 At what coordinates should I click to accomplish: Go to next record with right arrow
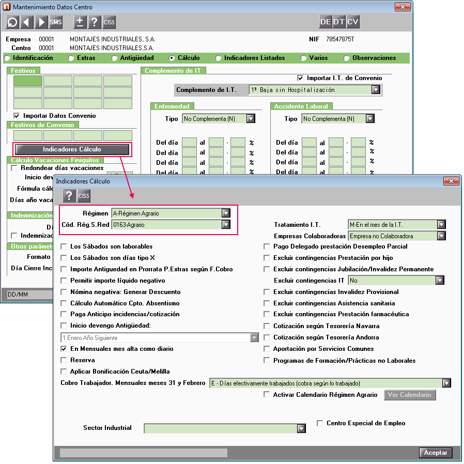tap(41, 22)
